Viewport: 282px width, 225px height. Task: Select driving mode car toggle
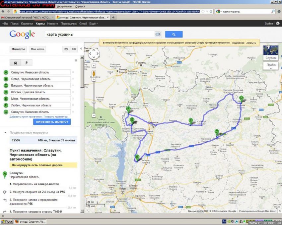click(x=16, y=63)
